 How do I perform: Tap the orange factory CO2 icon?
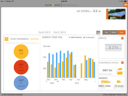(x=120, y=71)
